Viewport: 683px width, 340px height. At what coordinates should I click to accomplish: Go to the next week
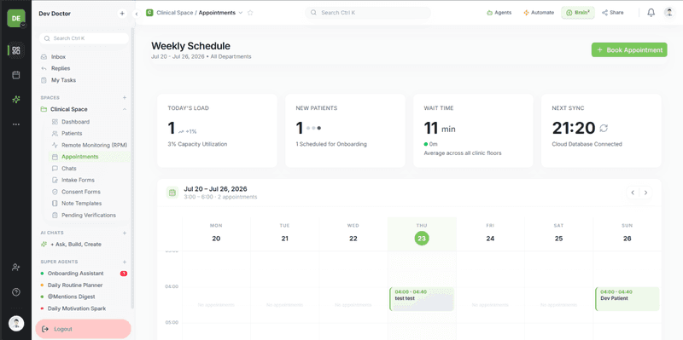point(646,193)
